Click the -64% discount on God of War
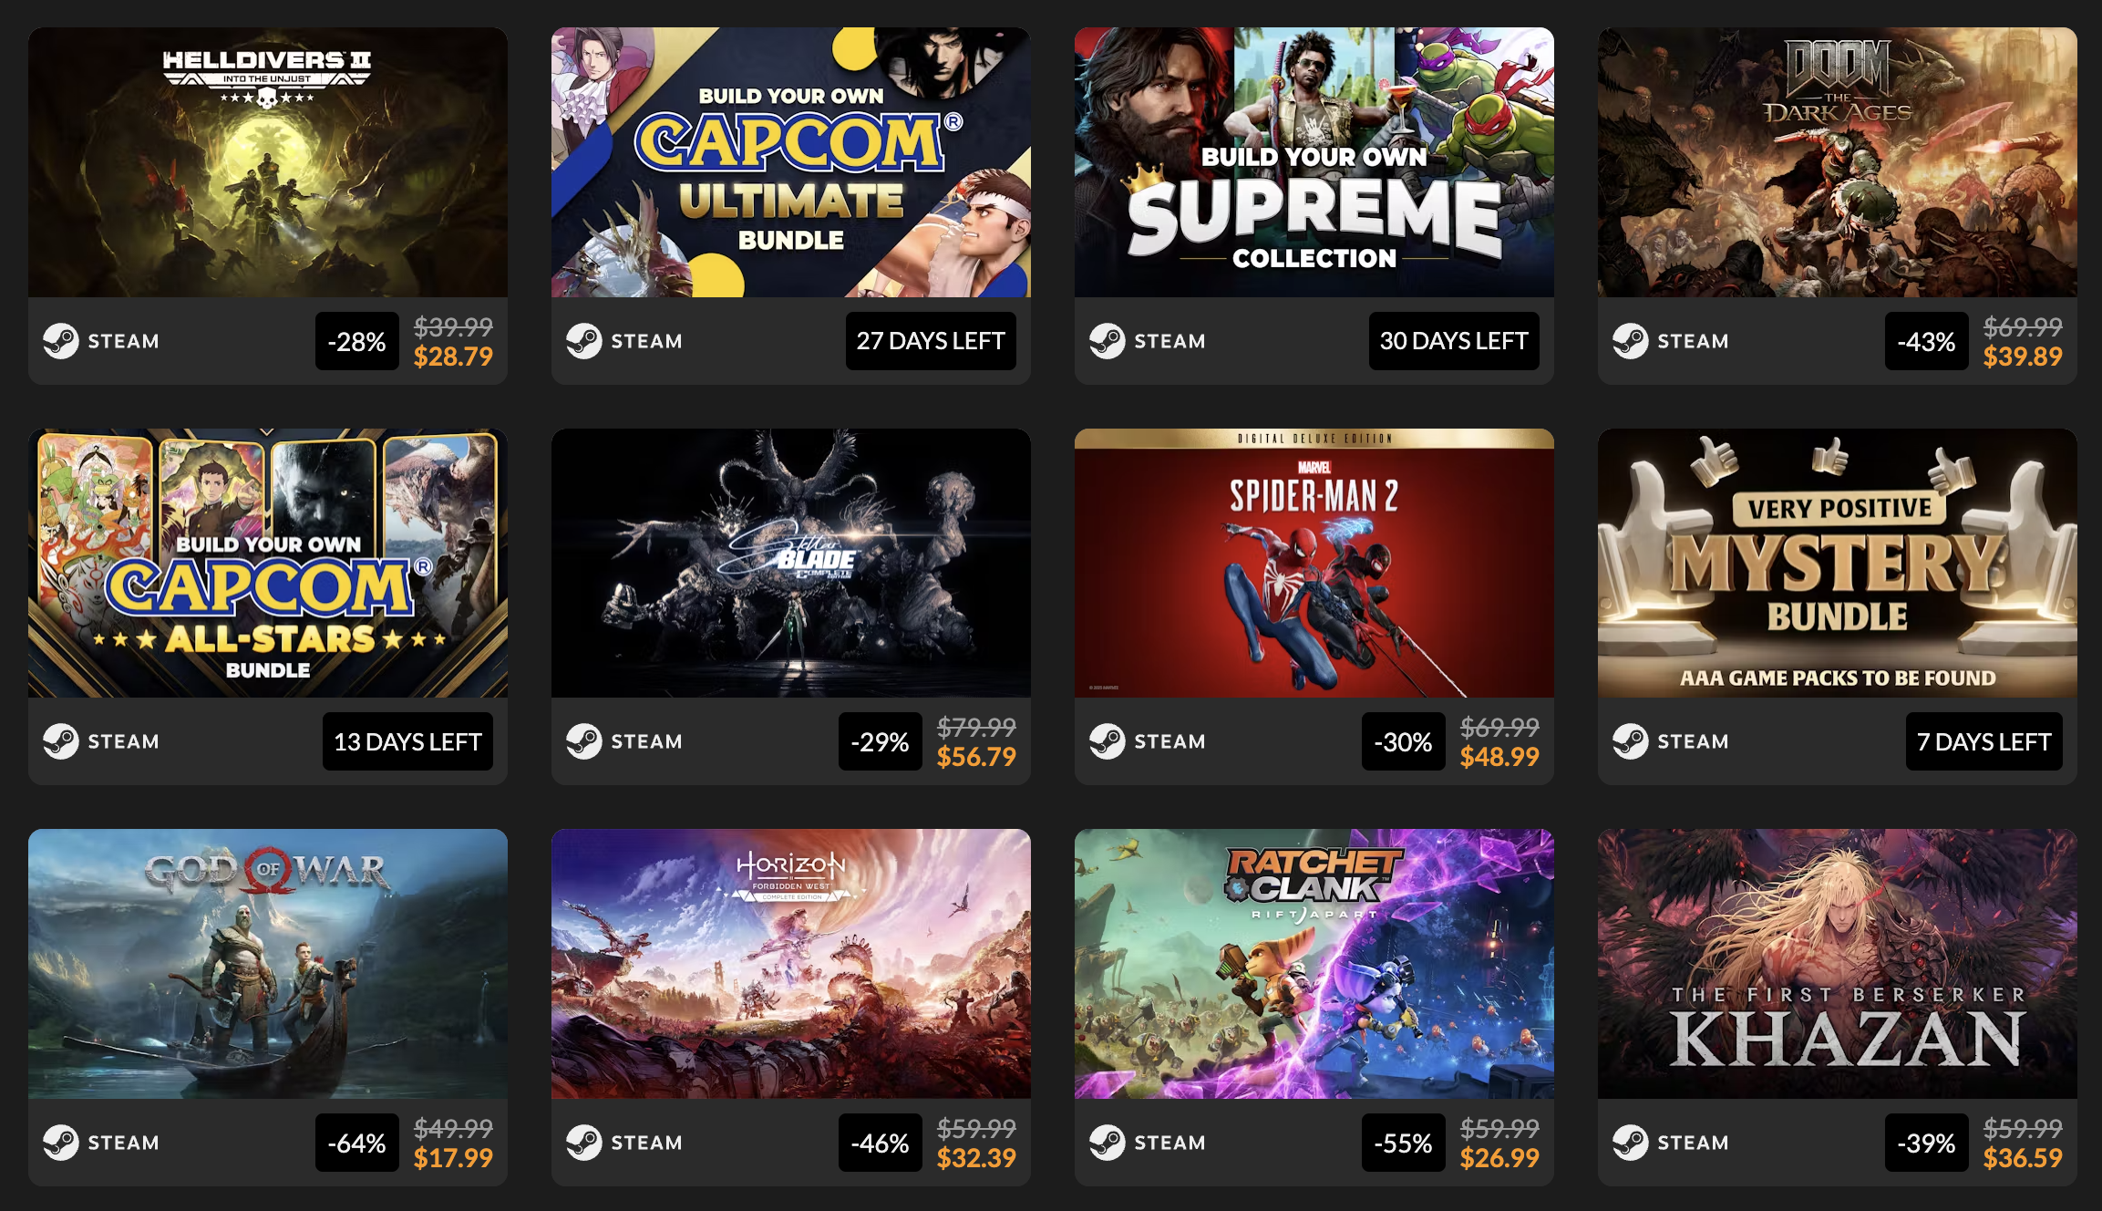Screen dimensions: 2102x1211 click(x=357, y=1143)
